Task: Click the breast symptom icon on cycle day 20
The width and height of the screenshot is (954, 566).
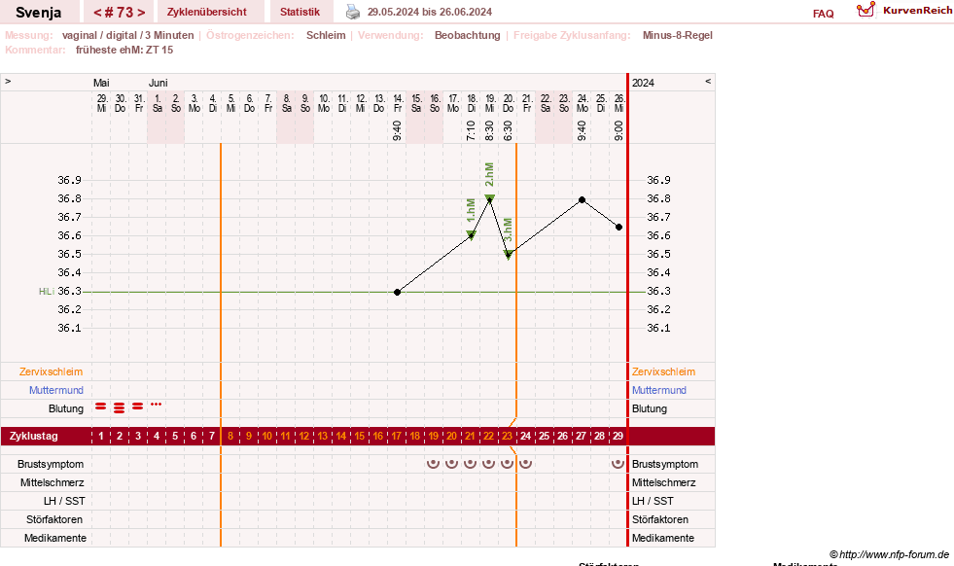Action: tap(451, 464)
